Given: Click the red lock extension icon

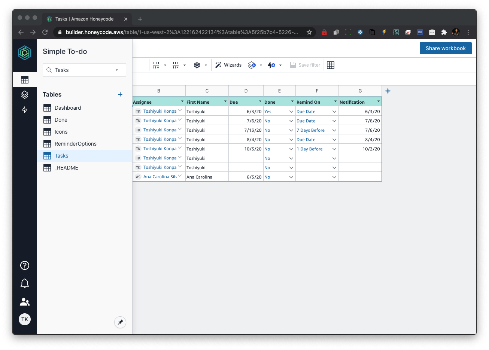Looking at the screenshot, I should point(324,32).
